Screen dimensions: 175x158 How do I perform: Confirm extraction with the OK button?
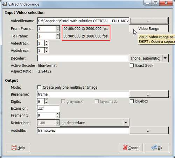click(157, 148)
